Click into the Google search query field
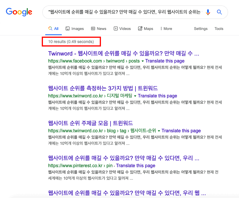239x198 pixels. pos(125,12)
